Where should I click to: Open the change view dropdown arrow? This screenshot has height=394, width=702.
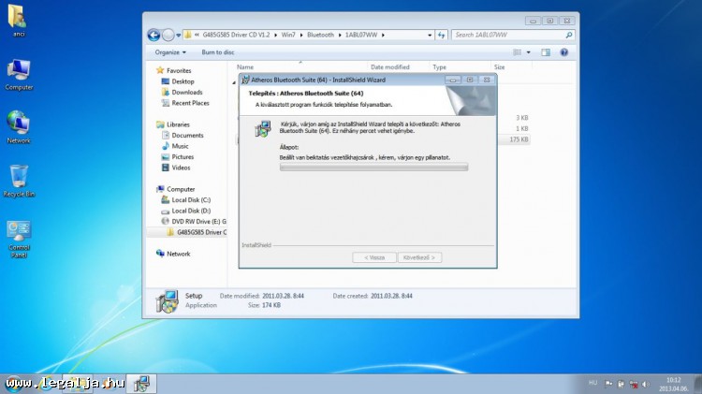point(529,52)
